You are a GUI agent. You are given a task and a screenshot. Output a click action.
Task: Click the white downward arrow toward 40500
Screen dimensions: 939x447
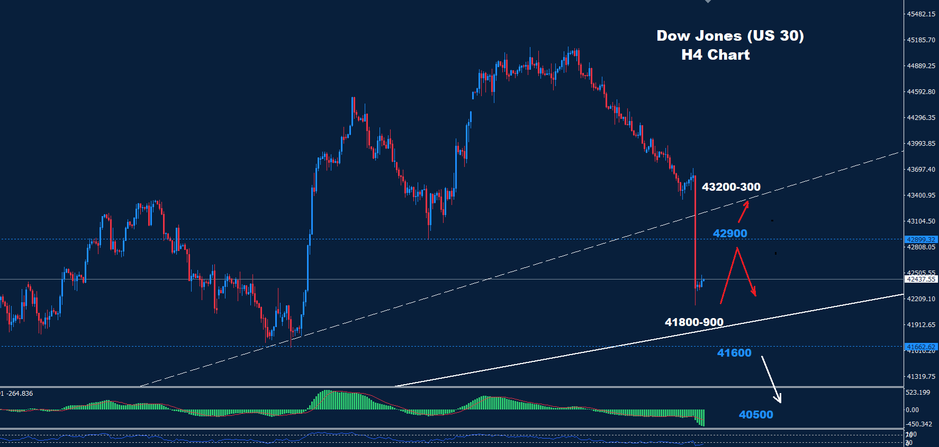click(x=771, y=379)
